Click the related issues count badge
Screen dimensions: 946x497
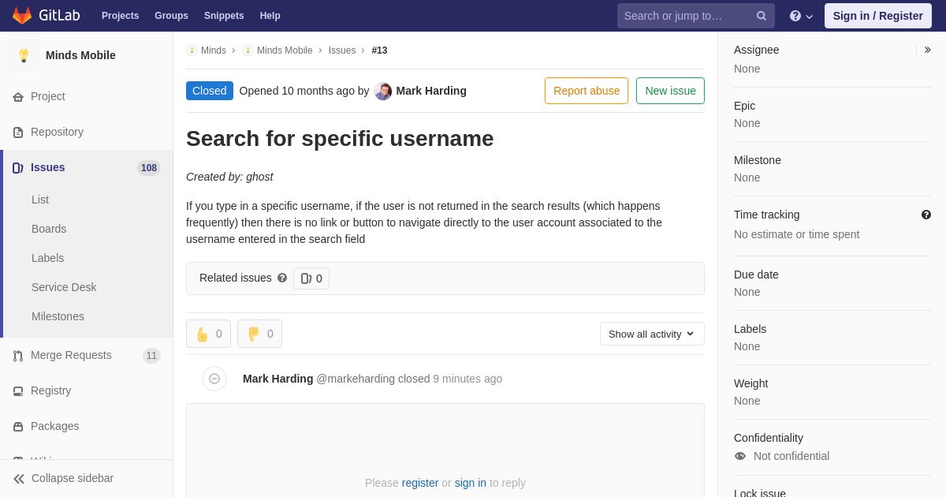click(x=311, y=278)
